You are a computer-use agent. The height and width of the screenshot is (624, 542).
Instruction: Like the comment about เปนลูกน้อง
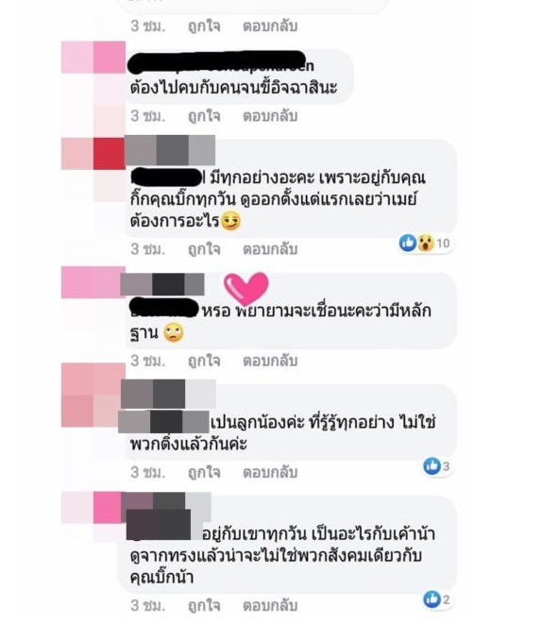click(204, 473)
